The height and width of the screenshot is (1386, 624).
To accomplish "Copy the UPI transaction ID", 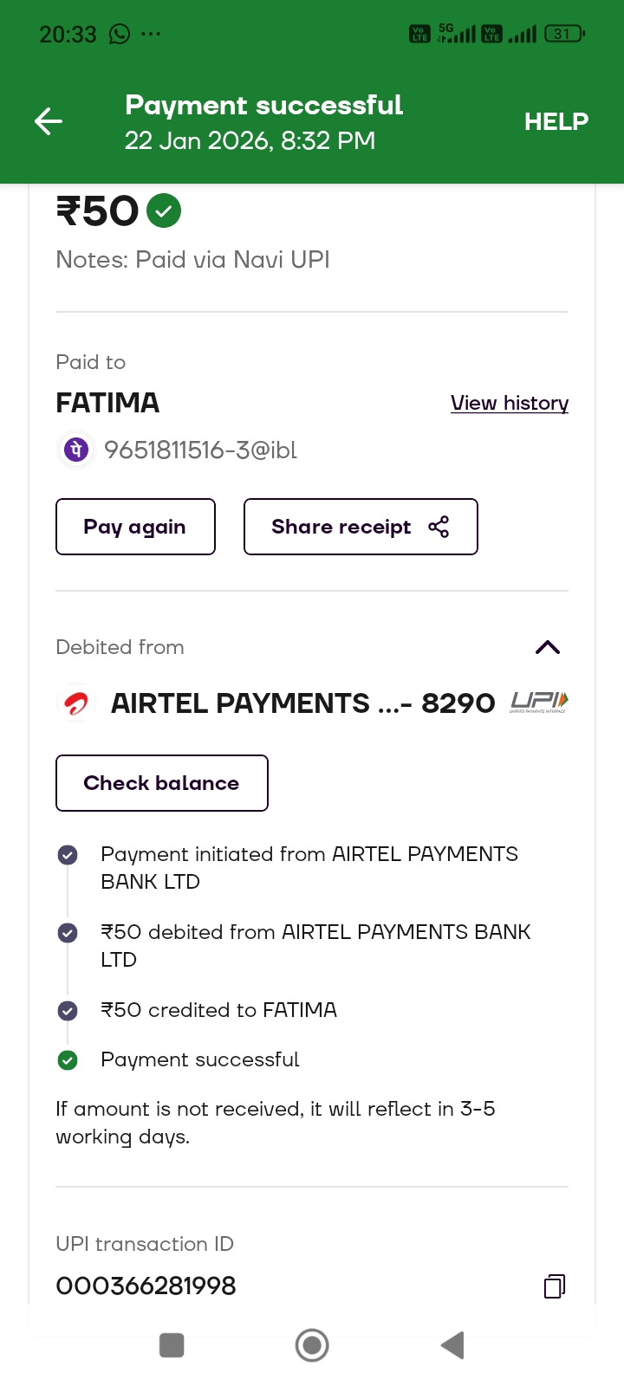I will click(x=555, y=1286).
